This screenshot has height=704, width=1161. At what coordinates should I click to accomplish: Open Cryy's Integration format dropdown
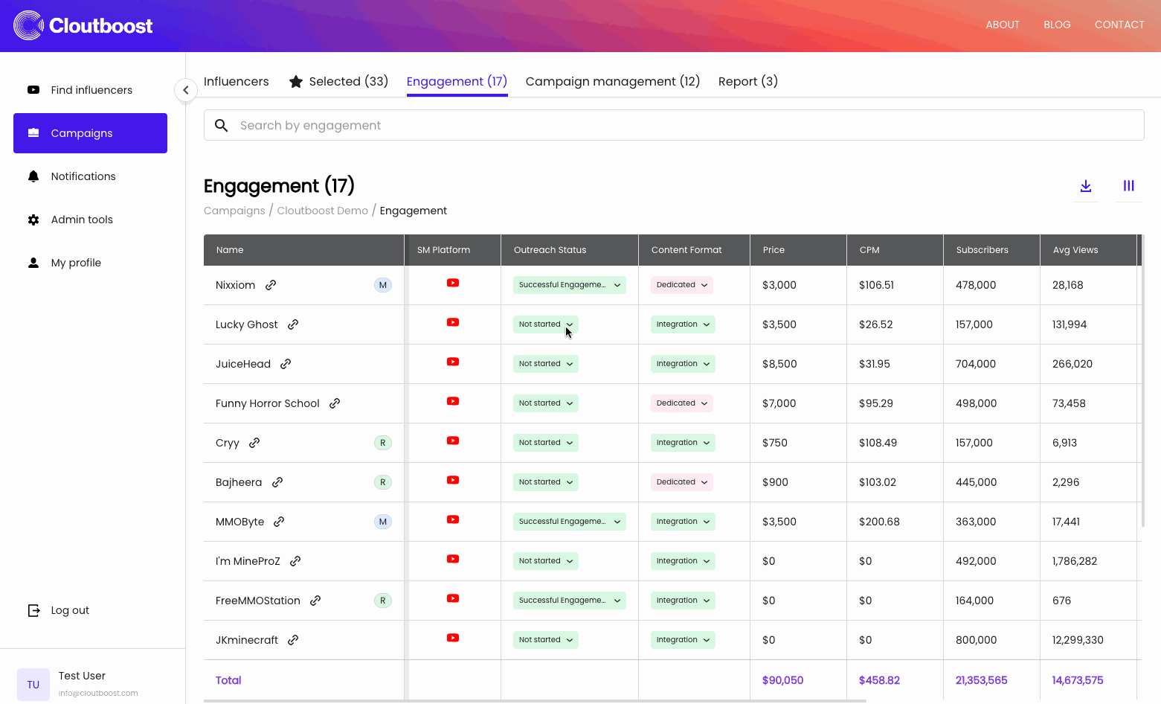pos(683,443)
